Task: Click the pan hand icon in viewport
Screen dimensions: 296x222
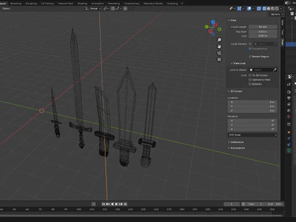Action: click(220, 46)
